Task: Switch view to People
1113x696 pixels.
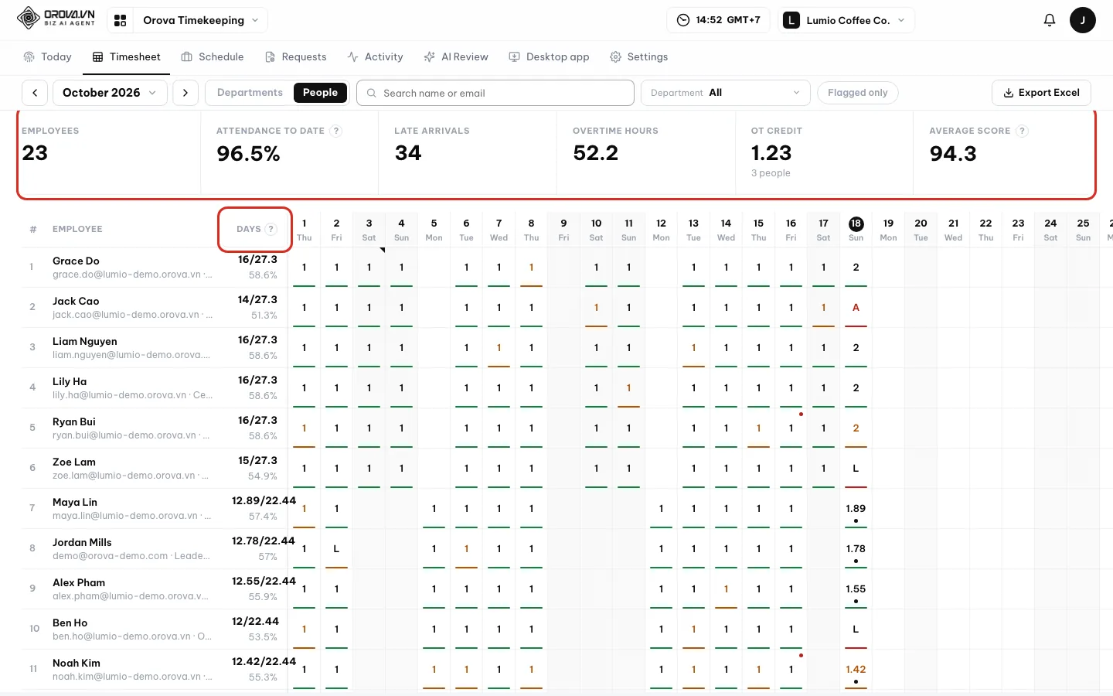Action: [x=320, y=93]
